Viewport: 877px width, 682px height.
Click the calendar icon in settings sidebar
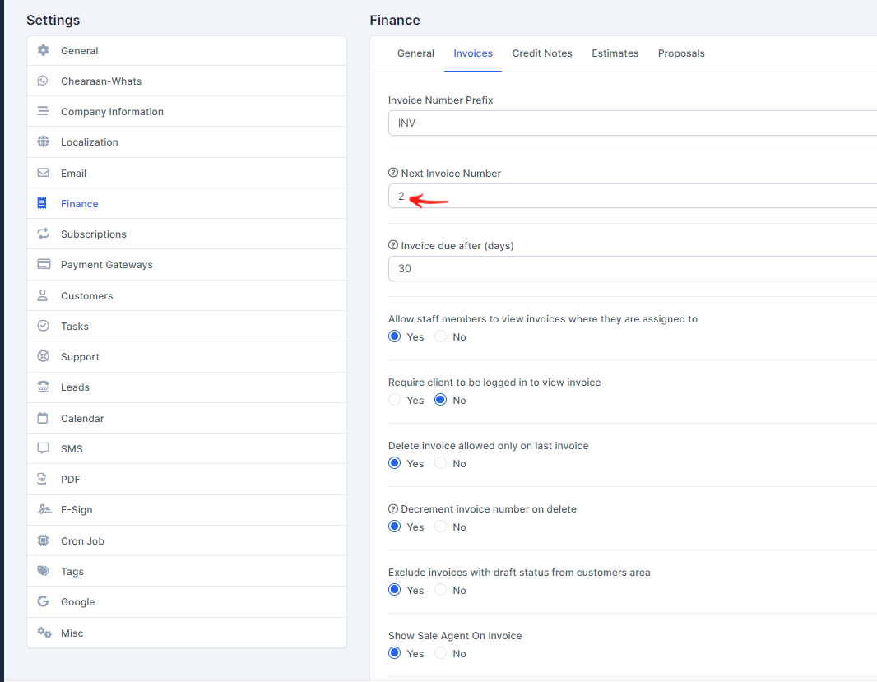(44, 419)
